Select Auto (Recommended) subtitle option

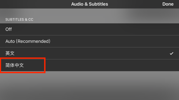point(89,41)
